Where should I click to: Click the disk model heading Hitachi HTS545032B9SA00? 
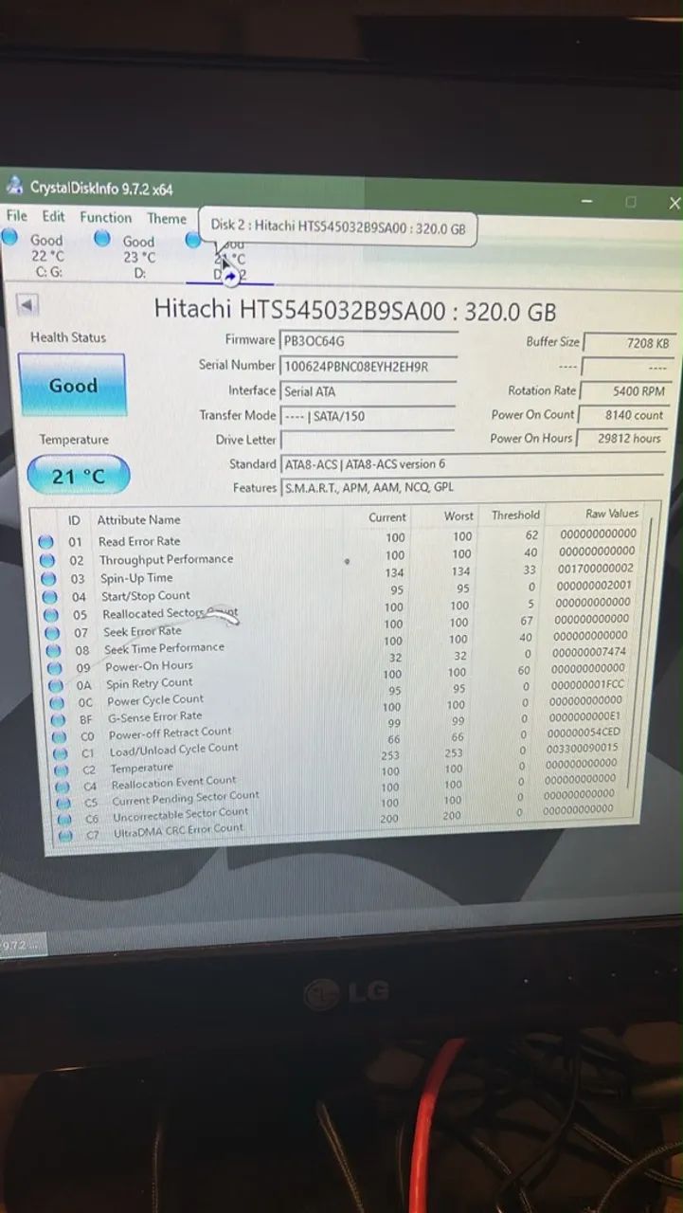pos(354,311)
